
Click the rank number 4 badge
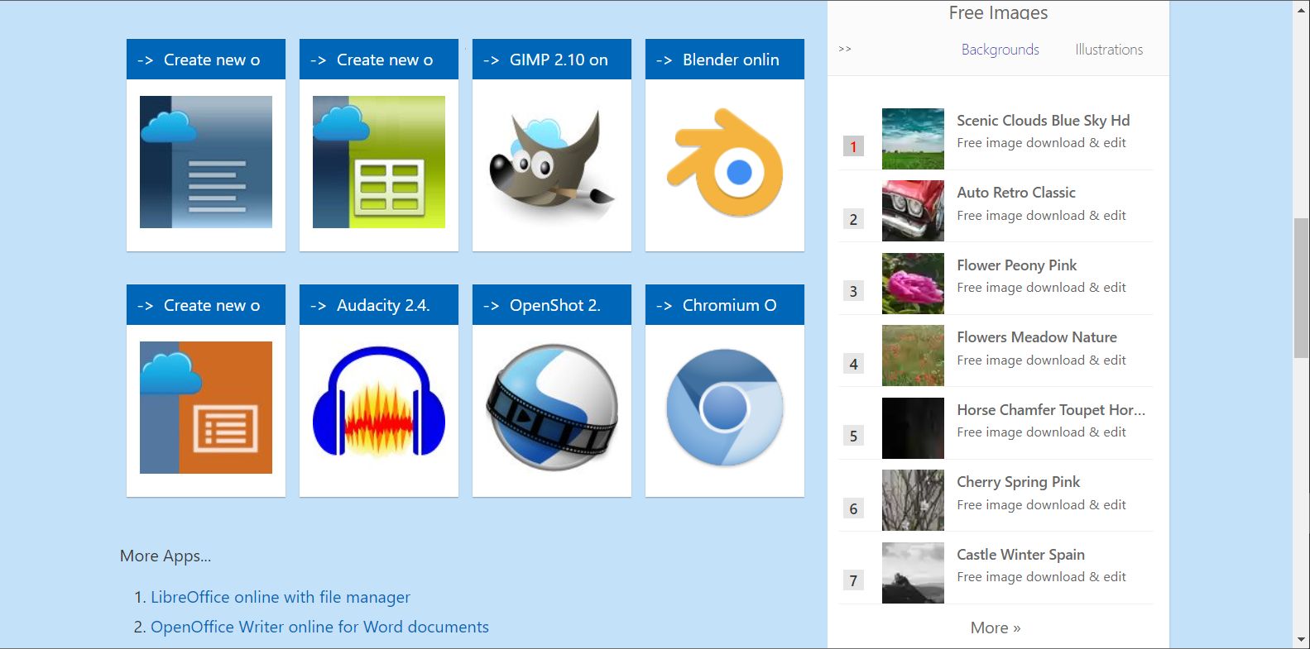pyautogui.click(x=853, y=364)
